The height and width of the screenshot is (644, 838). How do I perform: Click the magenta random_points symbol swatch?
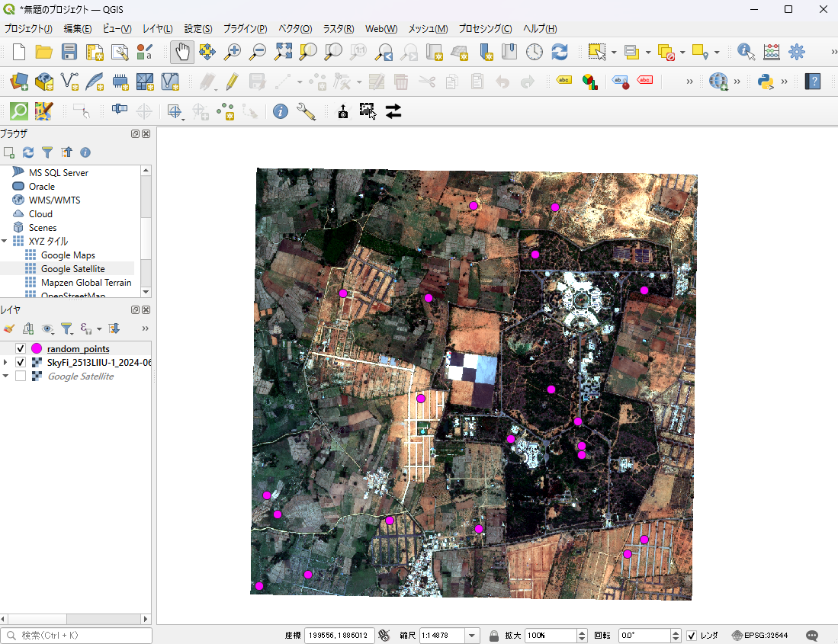click(36, 349)
